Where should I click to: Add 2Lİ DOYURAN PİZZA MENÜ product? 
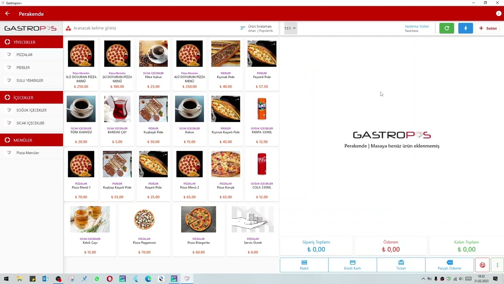coord(117,64)
